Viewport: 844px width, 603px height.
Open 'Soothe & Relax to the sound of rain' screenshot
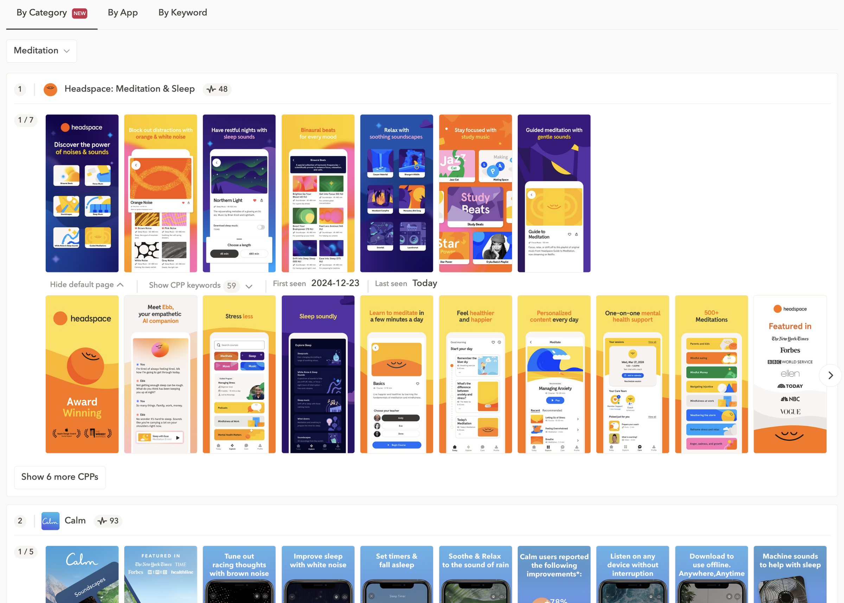point(475,575)
